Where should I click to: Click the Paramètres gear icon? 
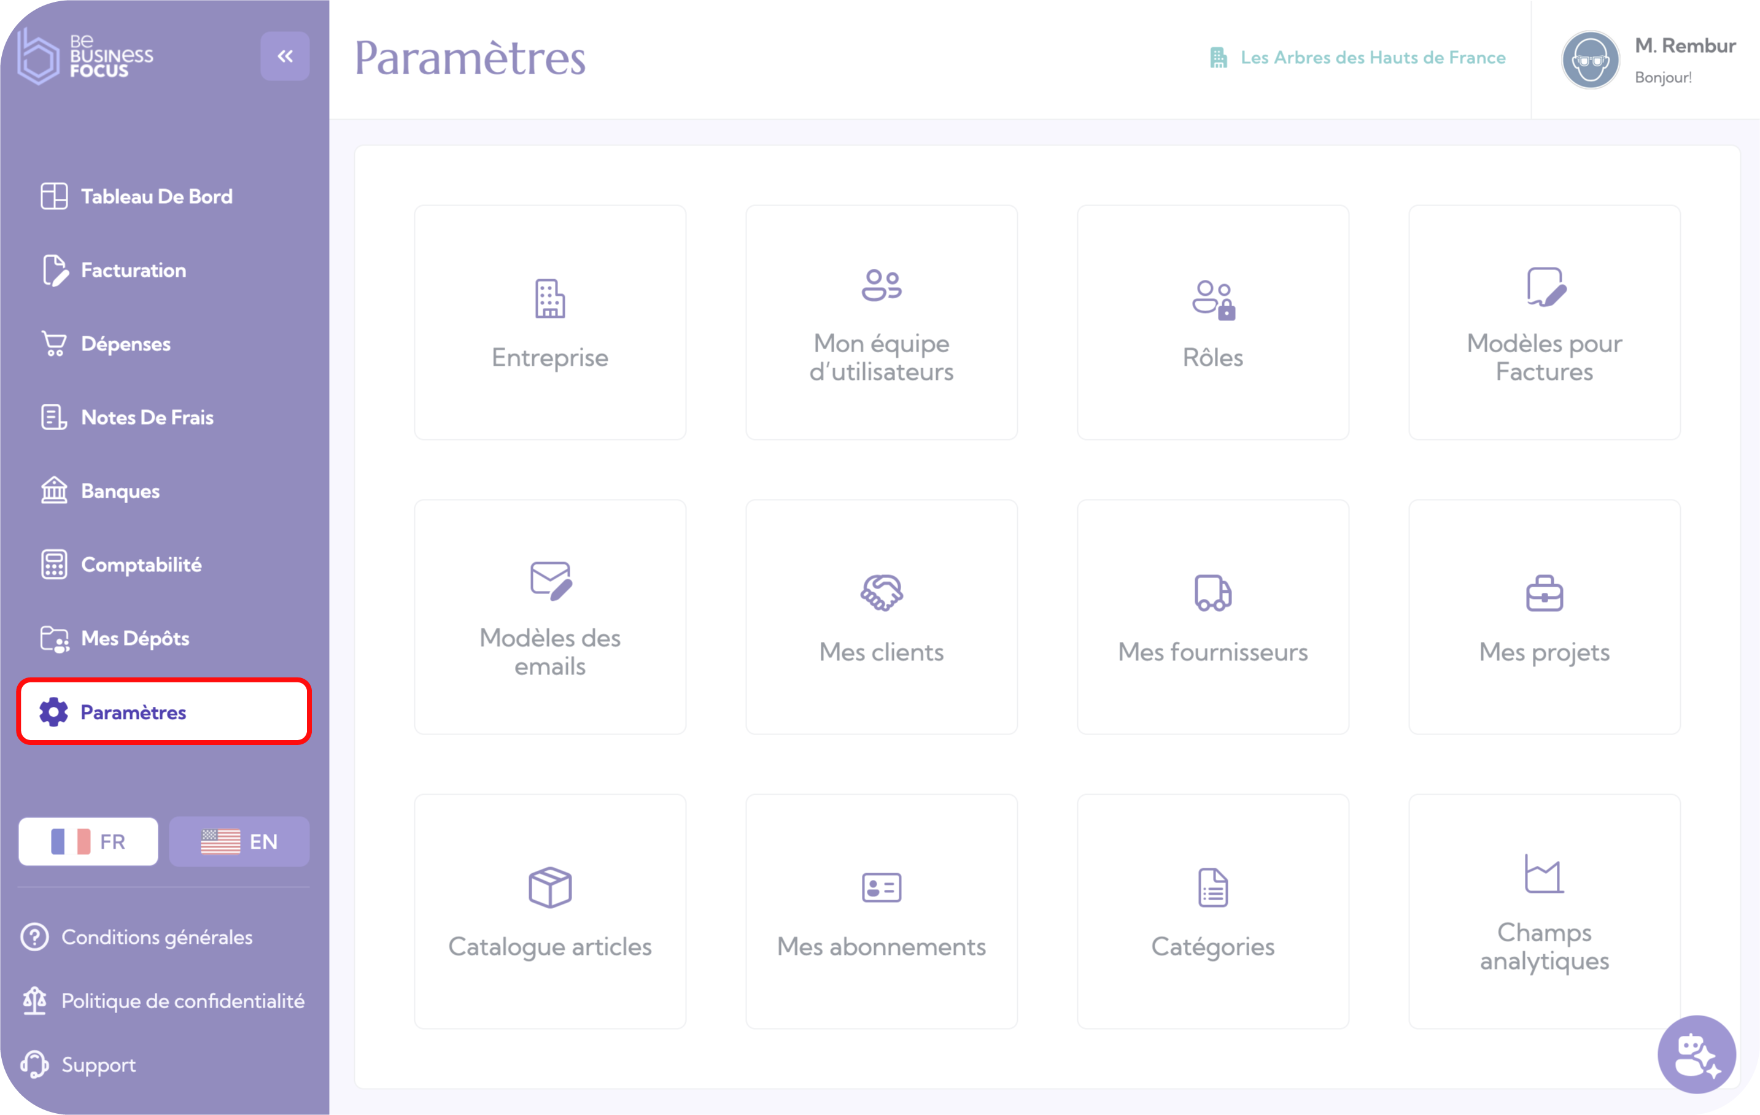coord(53,712)
